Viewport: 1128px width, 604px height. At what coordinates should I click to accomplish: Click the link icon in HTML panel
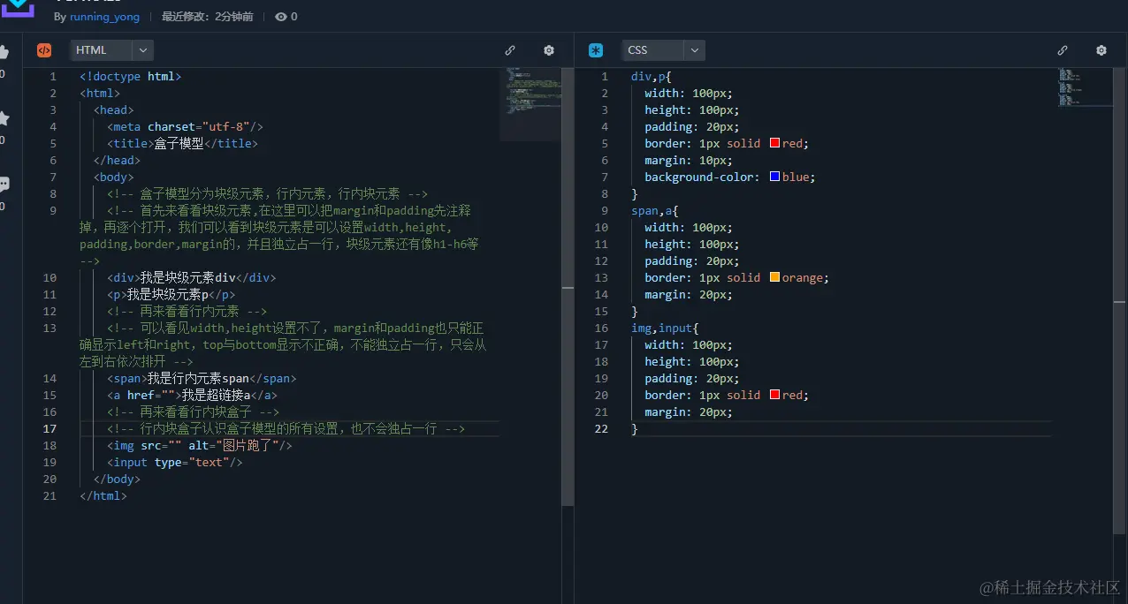pyautogui.click(x=510, y=50)
